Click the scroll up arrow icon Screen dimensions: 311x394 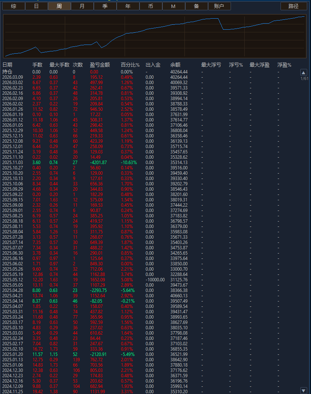coord(303,72)
